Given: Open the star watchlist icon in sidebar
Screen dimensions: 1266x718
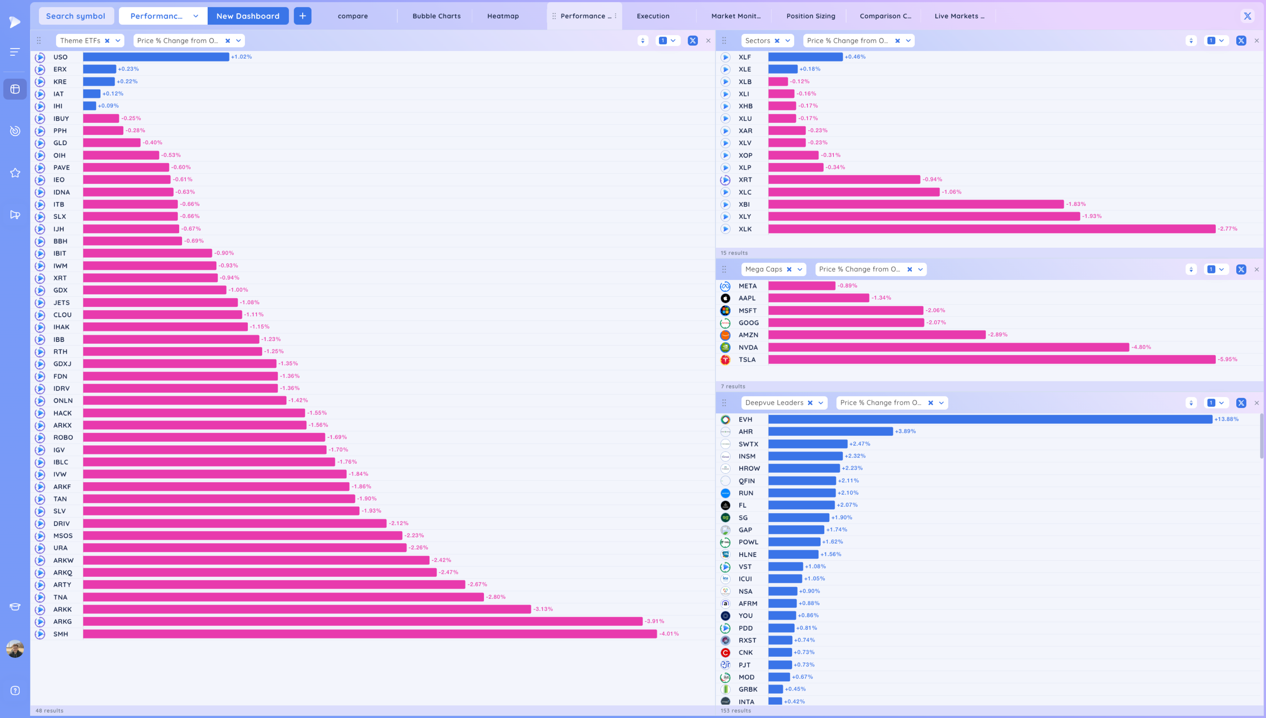Looking at the screenshot, I should click(15, 173).
